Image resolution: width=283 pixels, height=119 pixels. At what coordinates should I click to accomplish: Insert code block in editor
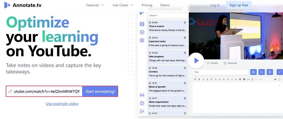point(236,79)
